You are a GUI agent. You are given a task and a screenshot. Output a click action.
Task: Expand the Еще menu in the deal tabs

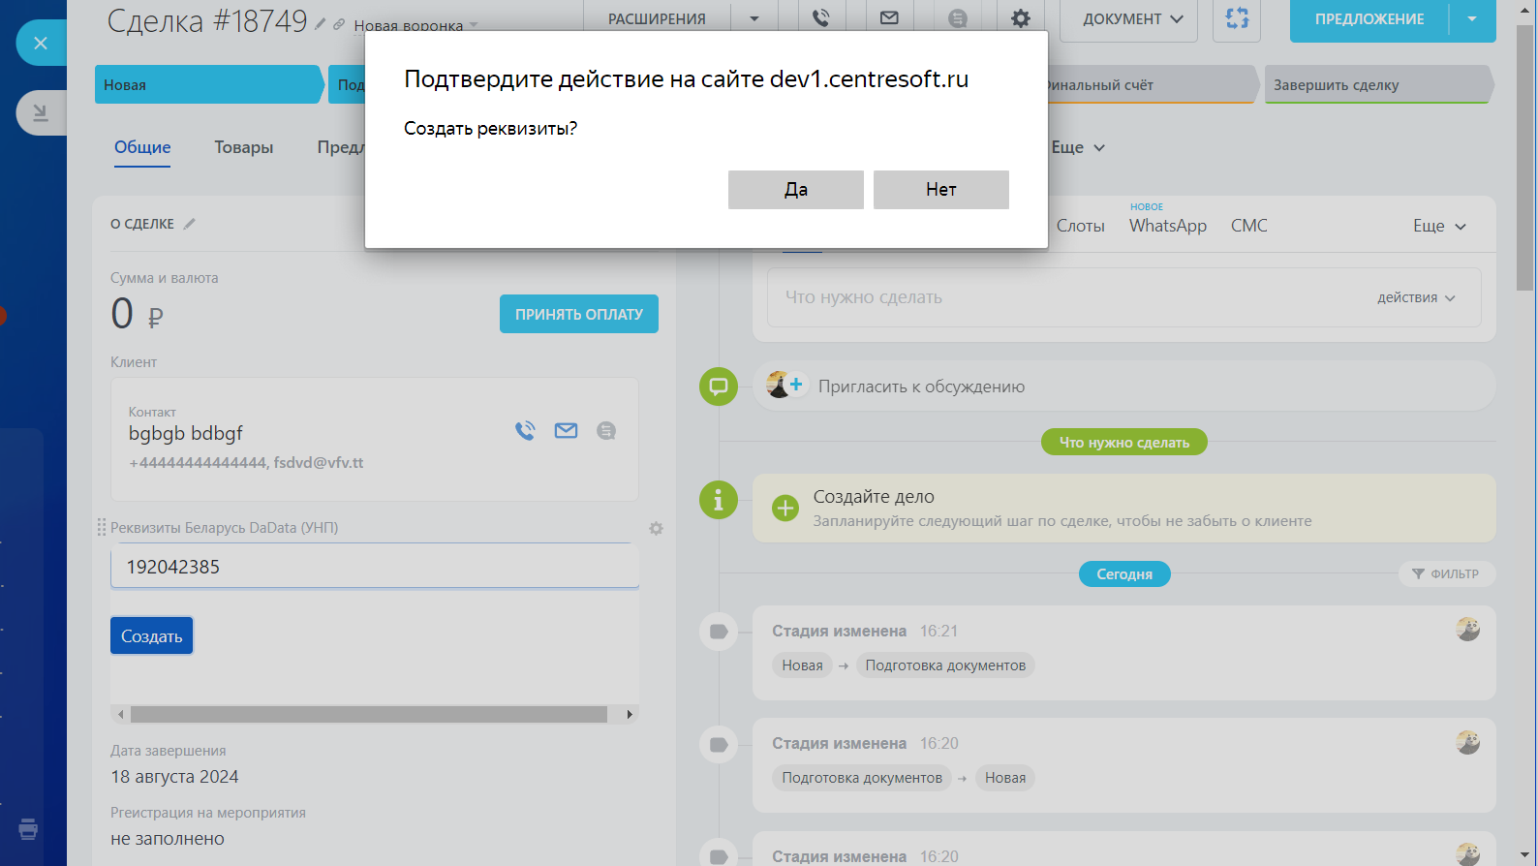click(1078, 147)
